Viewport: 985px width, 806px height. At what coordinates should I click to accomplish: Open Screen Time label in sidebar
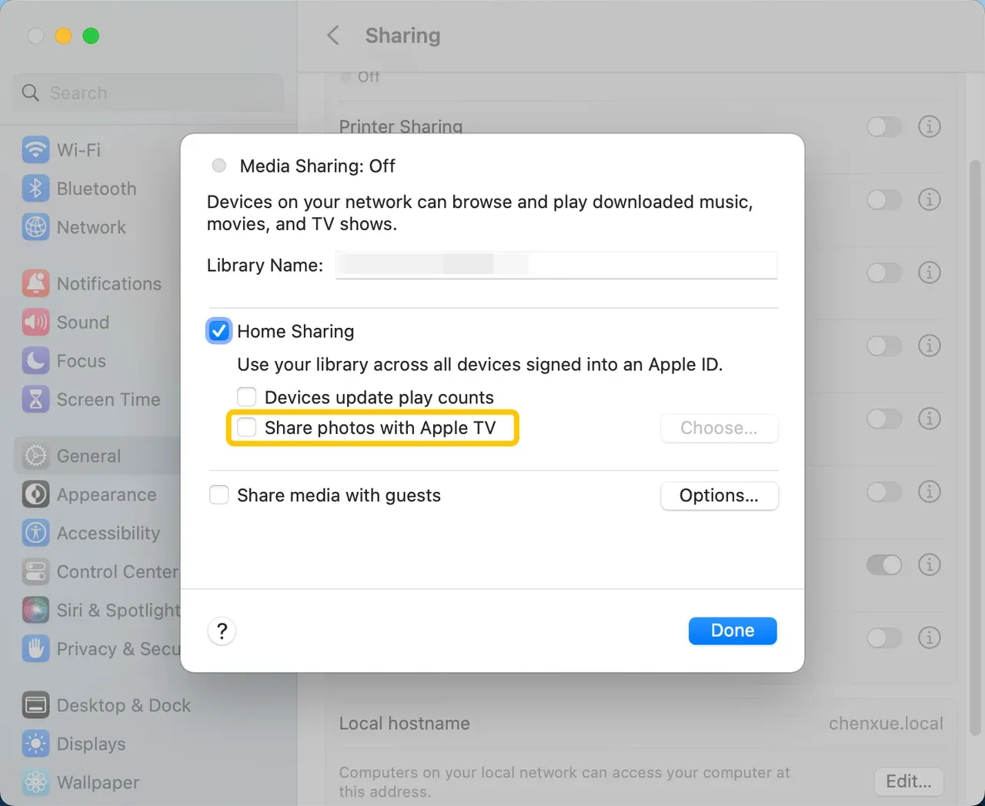[109, 400]
